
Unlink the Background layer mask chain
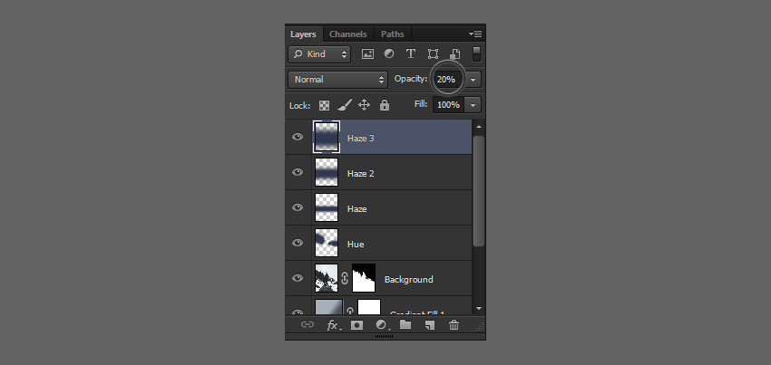345,278
